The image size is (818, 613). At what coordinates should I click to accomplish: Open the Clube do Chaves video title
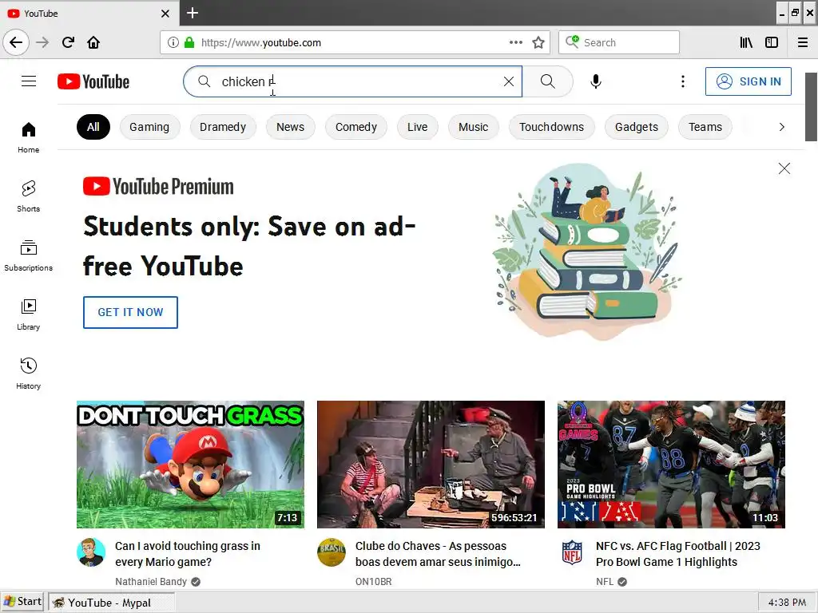pyautogui.click(x=439, y=554)
